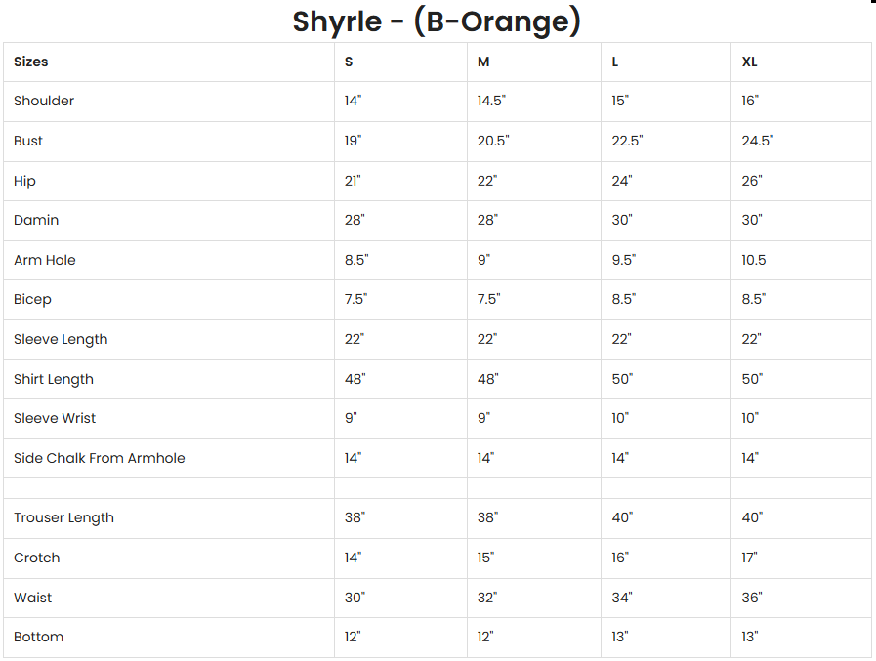Click the XL size column header
This screenshot has height=661, width=876.
coord(749,62)
